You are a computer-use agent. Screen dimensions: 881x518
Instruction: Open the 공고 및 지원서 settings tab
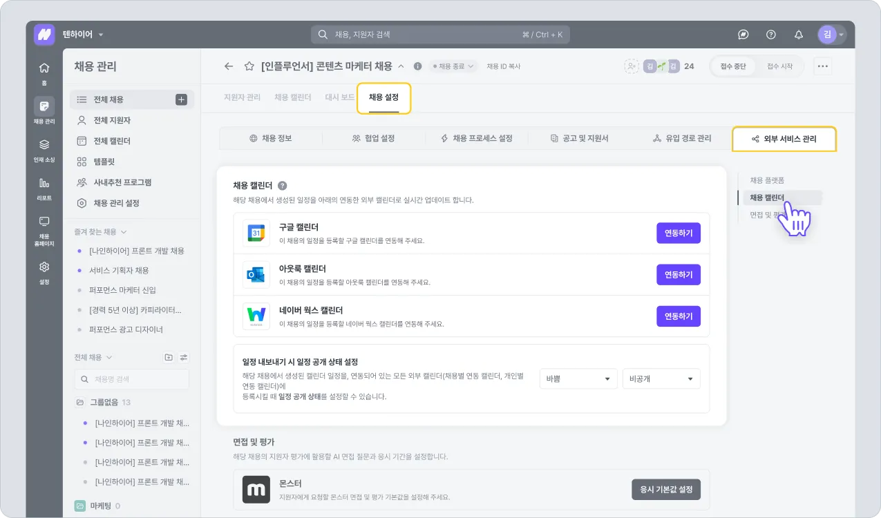tap(579, 138)
